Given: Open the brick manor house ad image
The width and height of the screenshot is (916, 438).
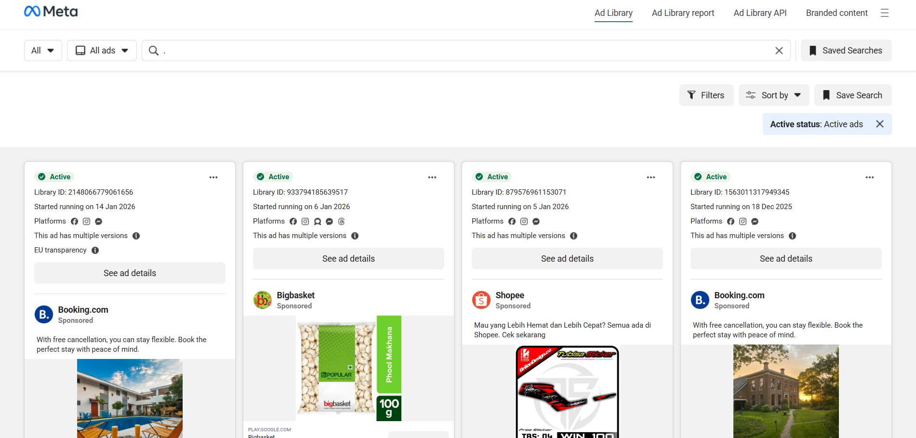Looking at the screenshot, I should [786, 391].
